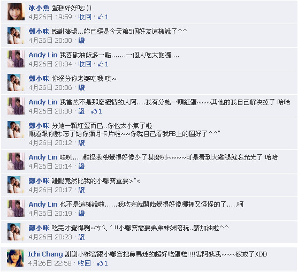Open Ichi Chang's avatar photo
The image size is (298, 272).
[16, 258]
